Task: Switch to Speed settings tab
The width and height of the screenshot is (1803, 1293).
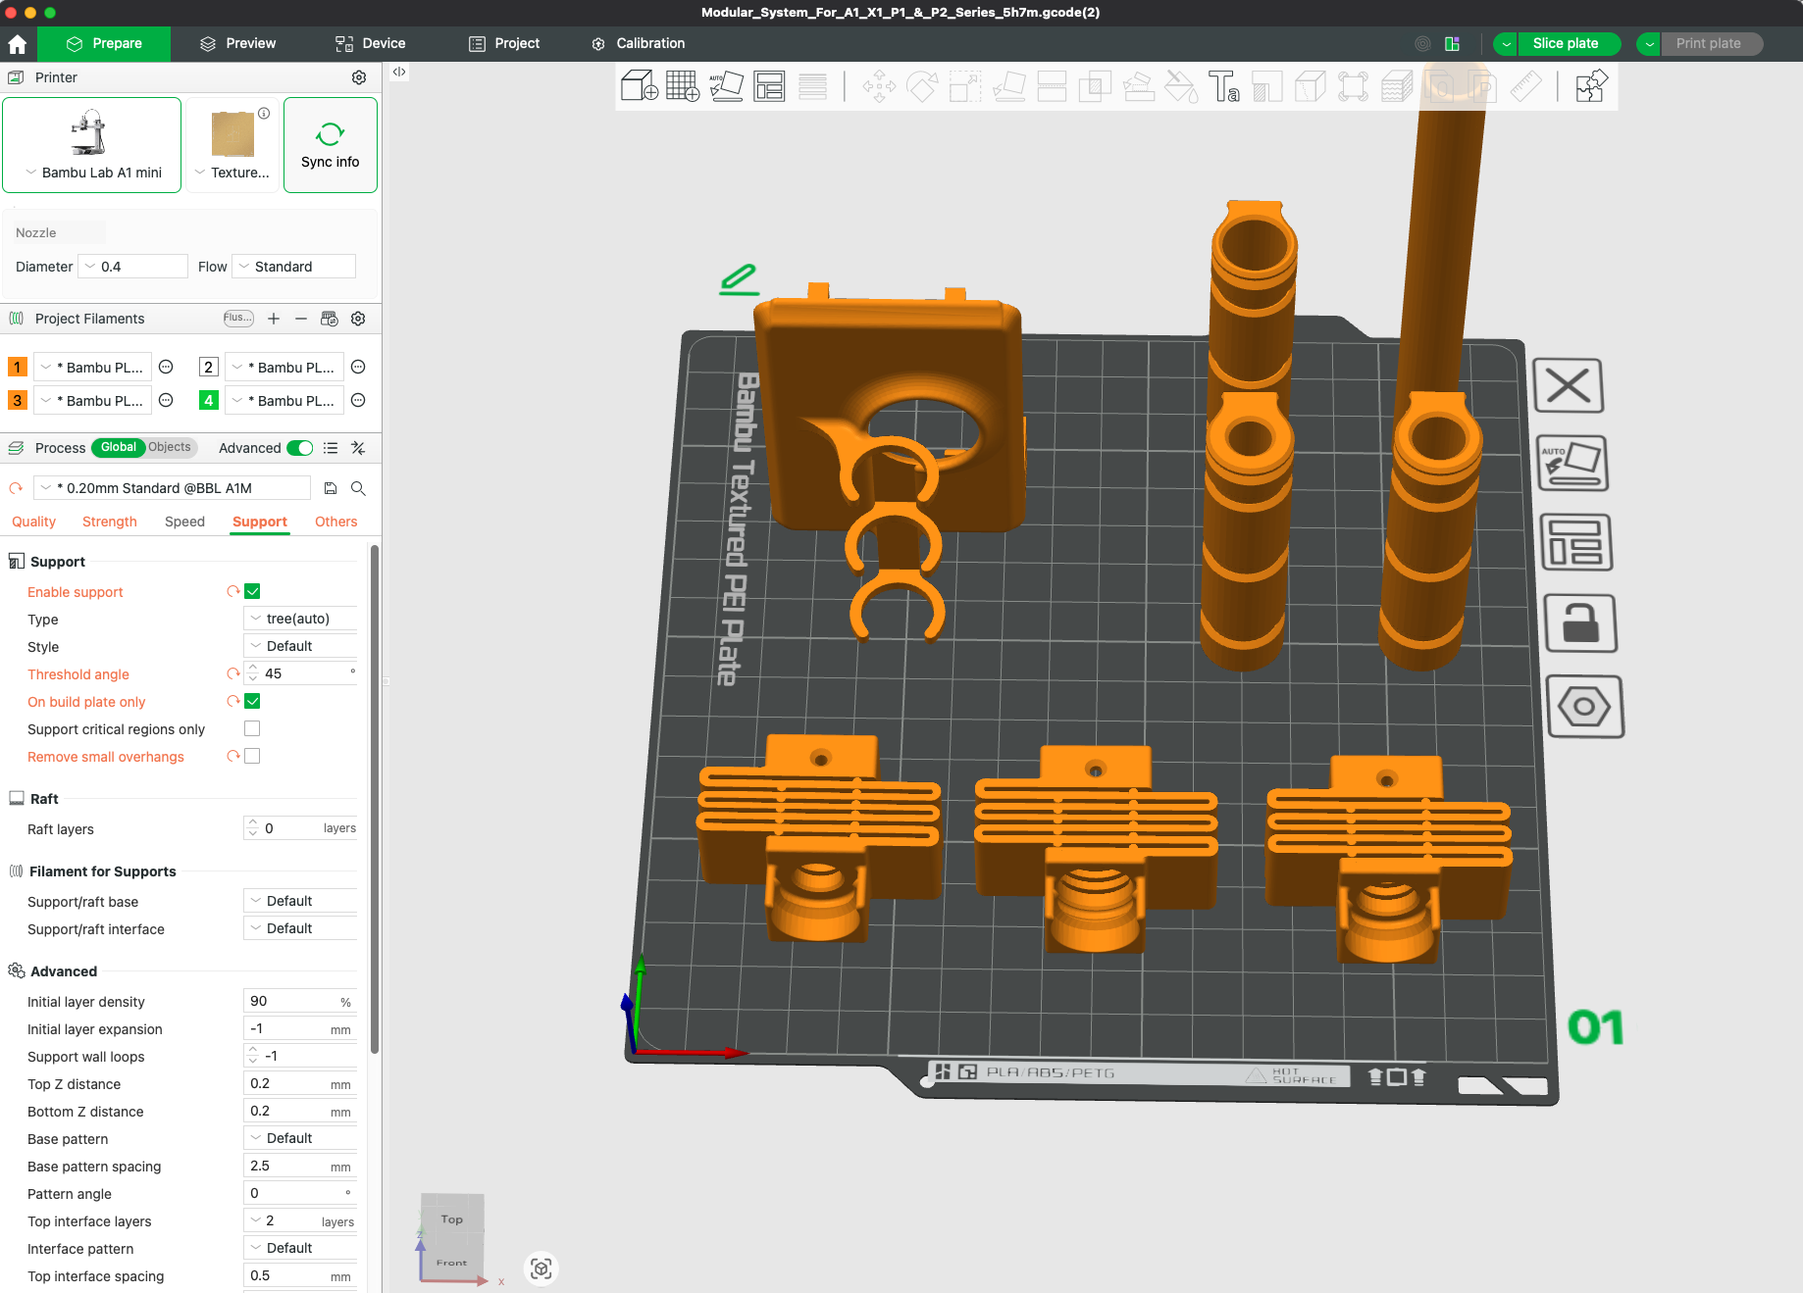Action: pos(184,522)
